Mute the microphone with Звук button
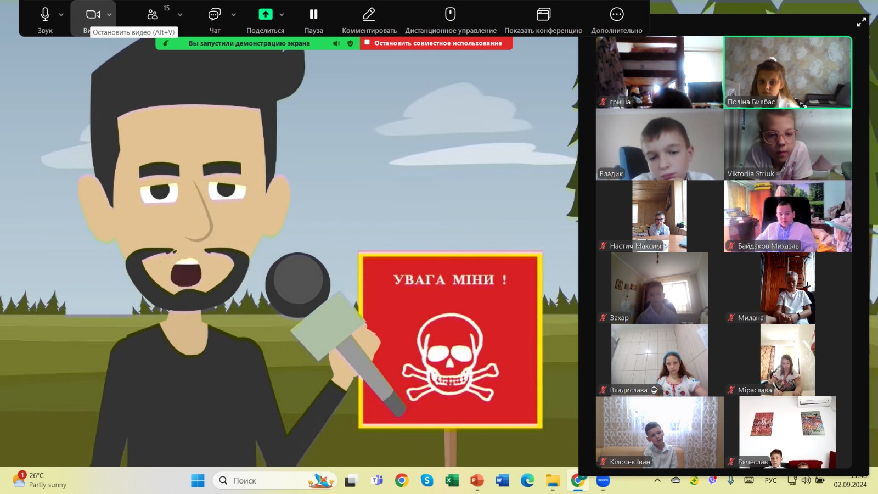Viewport: 878px width, 494px height. point(45,15)
